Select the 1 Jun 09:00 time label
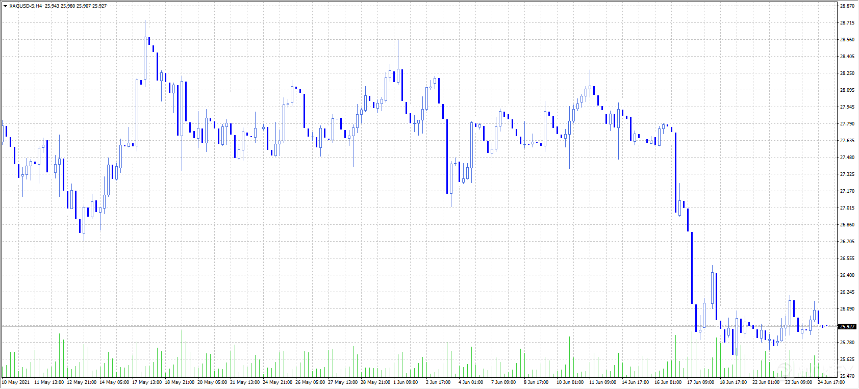859x389 pixels. (x=406, y=382)
